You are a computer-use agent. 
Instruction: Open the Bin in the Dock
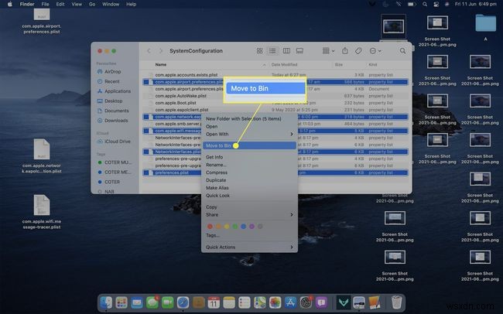click(396, 302)
